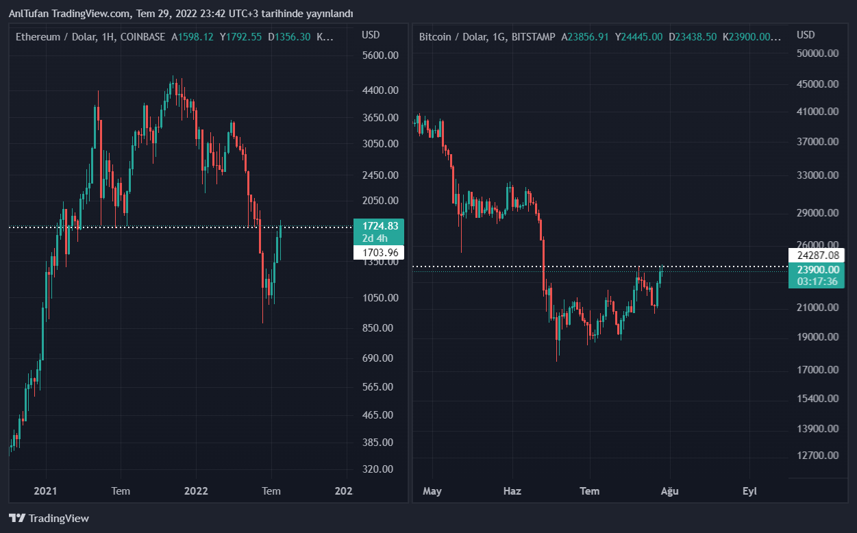Click the Ağu label on Bitcoin time axis
This screenshot has height=533, width=857.
[669, 491]
